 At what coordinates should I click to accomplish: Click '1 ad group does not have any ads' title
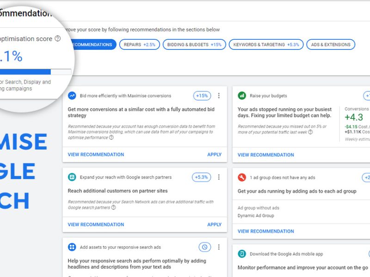click(x=283, y=177)
